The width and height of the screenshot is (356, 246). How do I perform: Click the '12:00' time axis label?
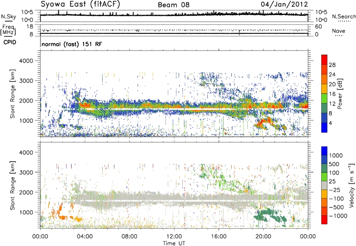[174, 237]
